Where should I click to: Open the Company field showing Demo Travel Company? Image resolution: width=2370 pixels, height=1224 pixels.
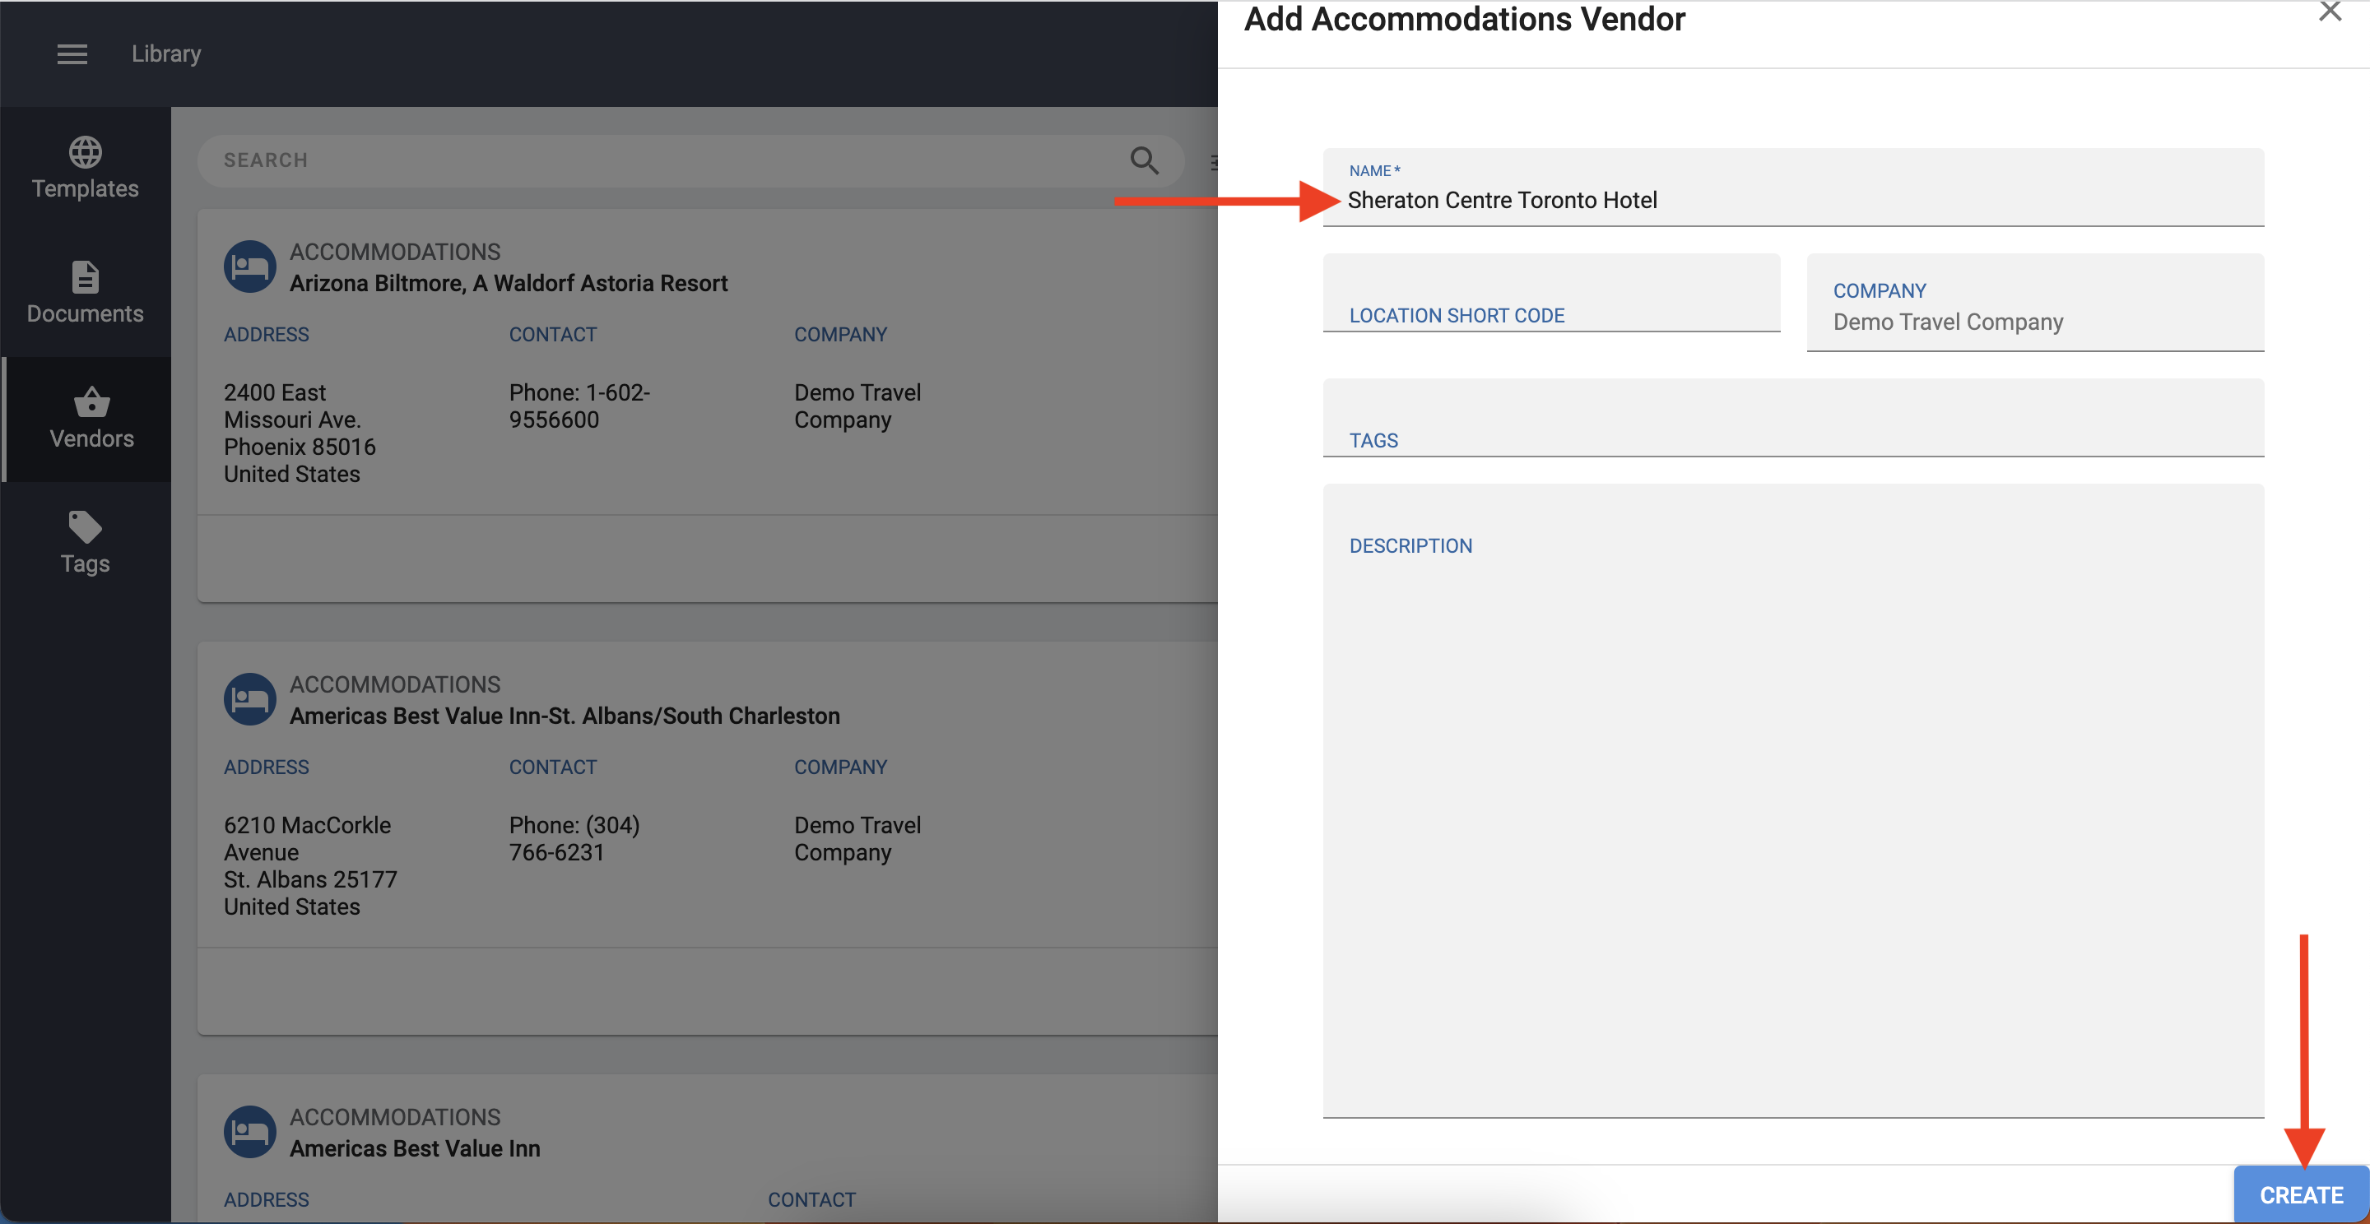(x=2035, y=303)
